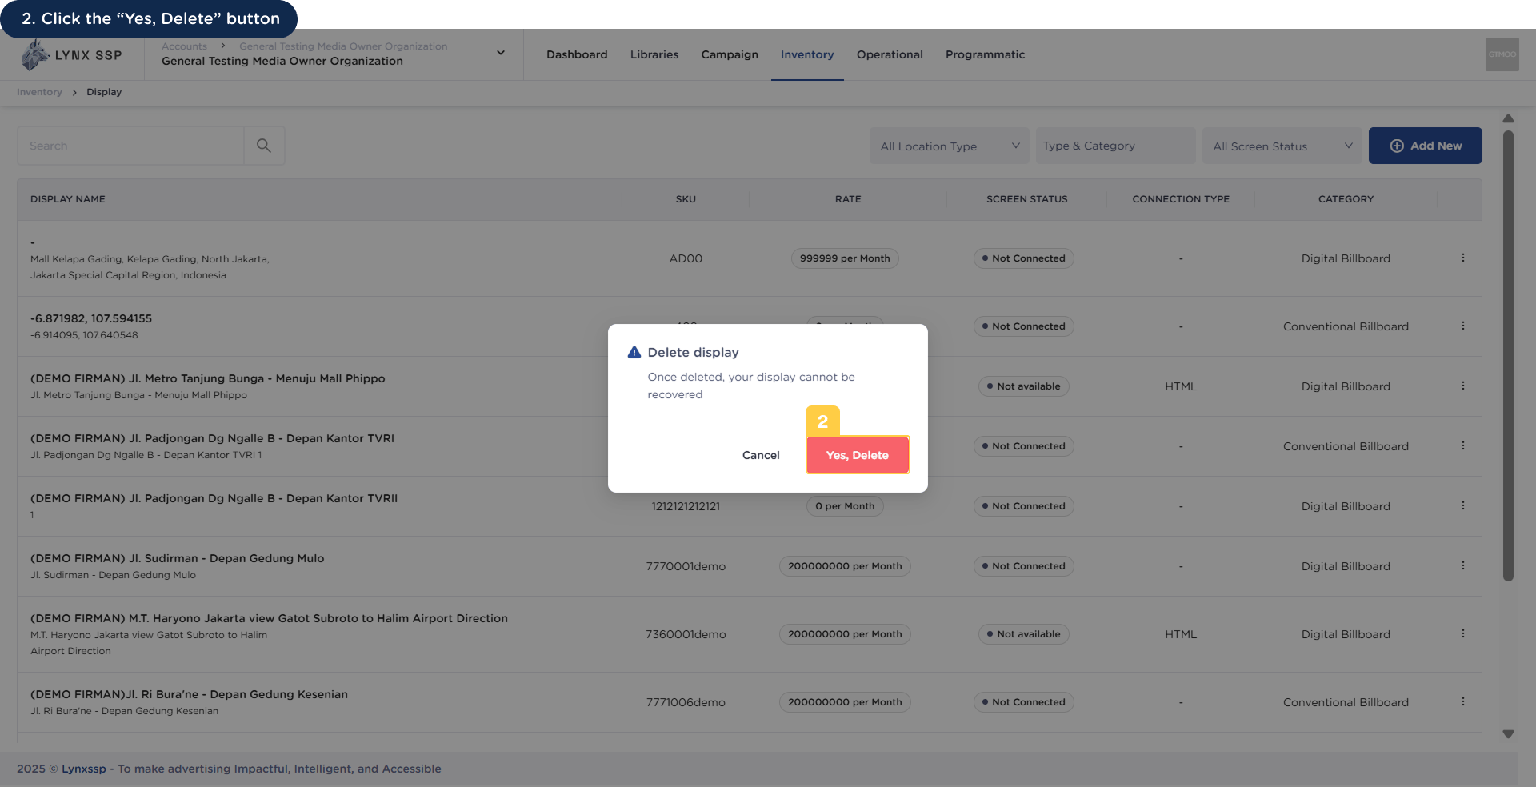This screenshot has width=1536, height=787.
Task: Open row menu for -6.871982, 107.594155 display
Action: point(1463,326)
